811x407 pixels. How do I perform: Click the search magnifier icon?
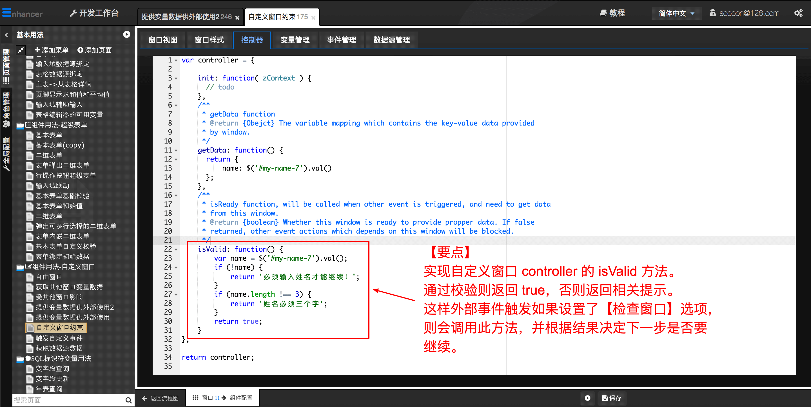pos(128,400)
